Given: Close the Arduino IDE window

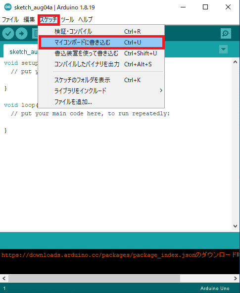Looking at the screenshot, I should 228,7.
